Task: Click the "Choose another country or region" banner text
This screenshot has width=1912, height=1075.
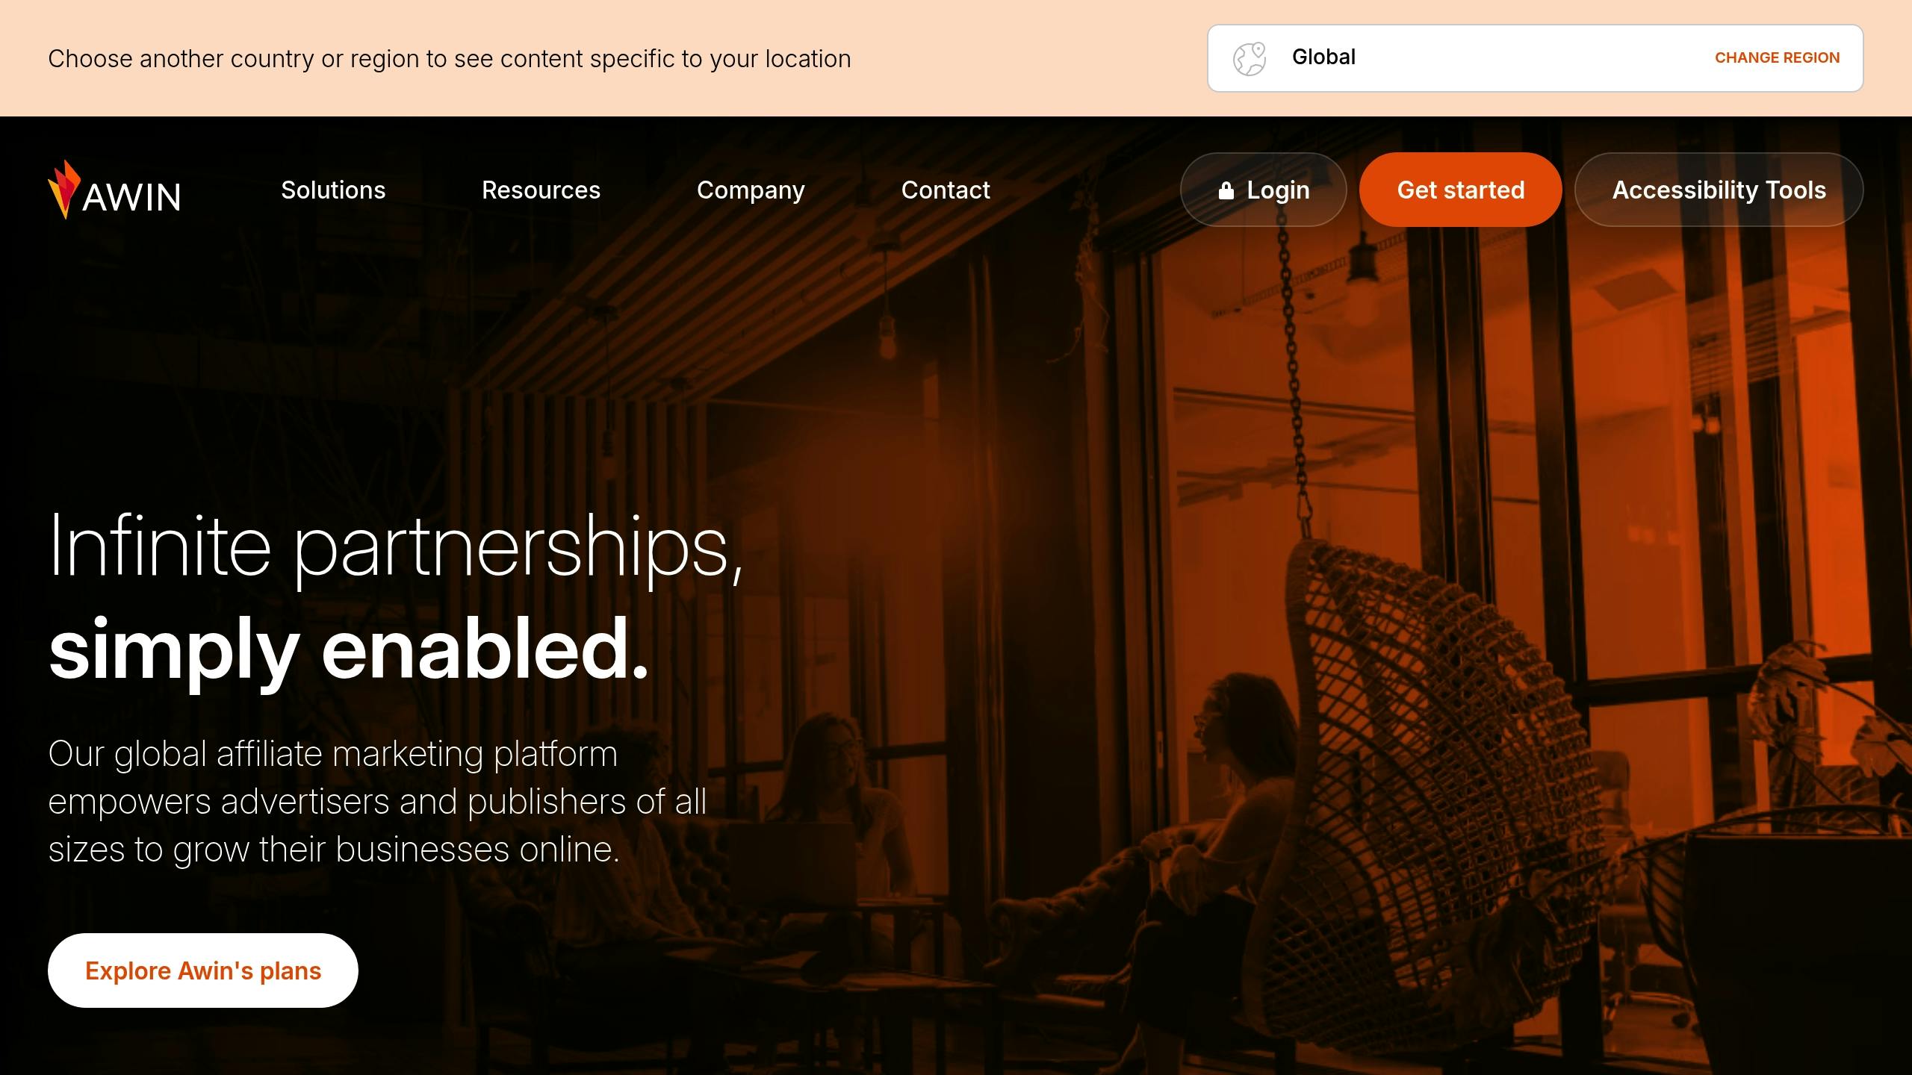Action: coord(450,58)
